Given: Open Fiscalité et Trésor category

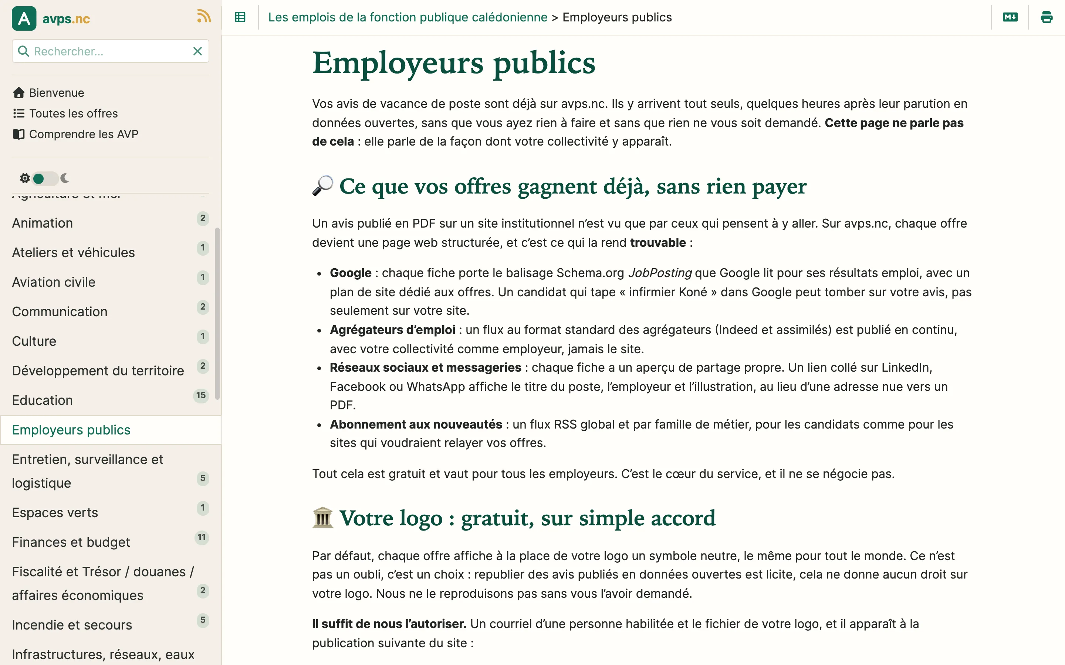Looking at the screenshot, I should point(111,583).
